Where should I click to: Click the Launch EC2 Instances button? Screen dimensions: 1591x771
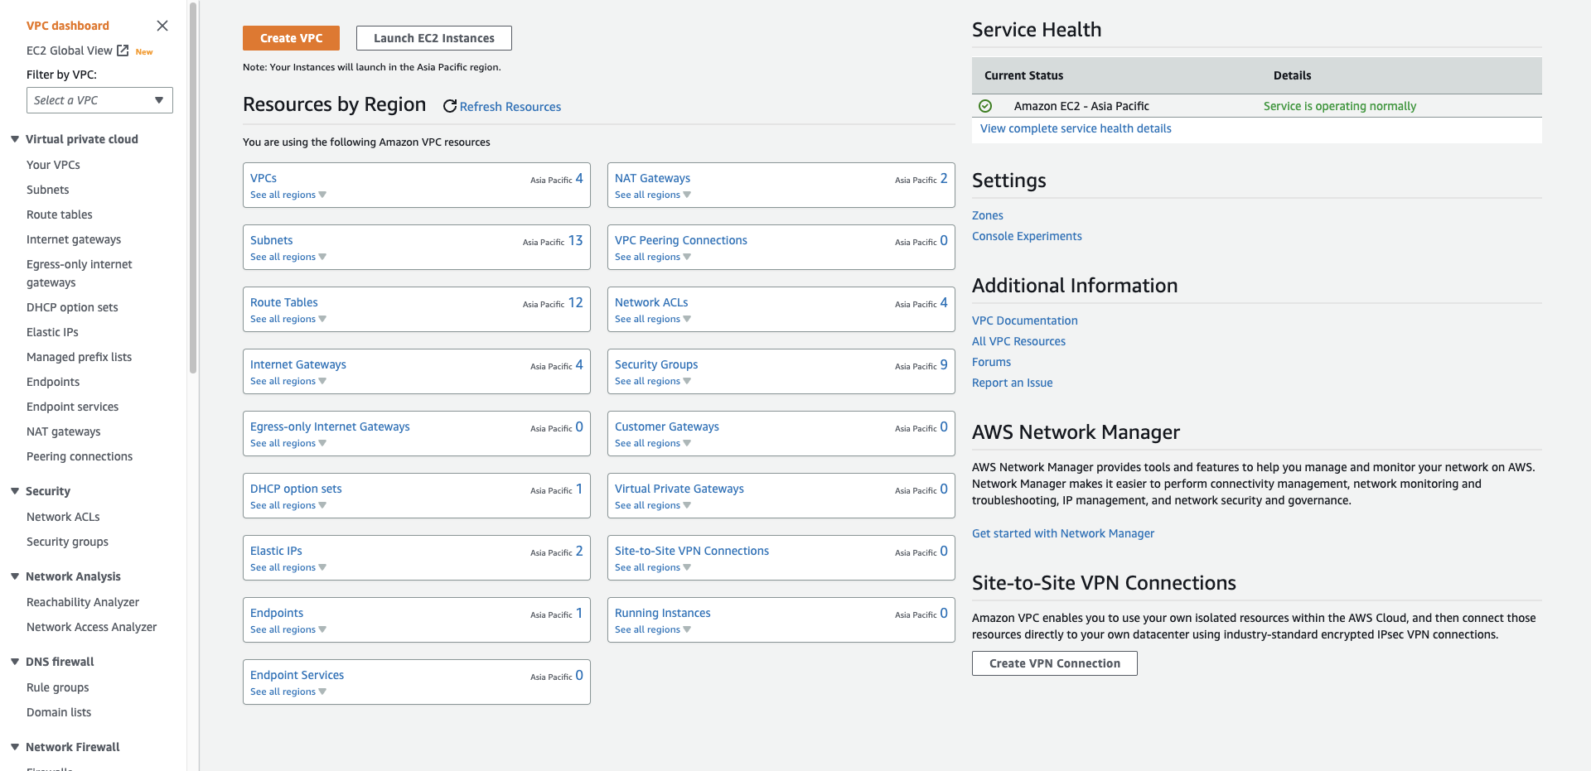pos(433,38)
